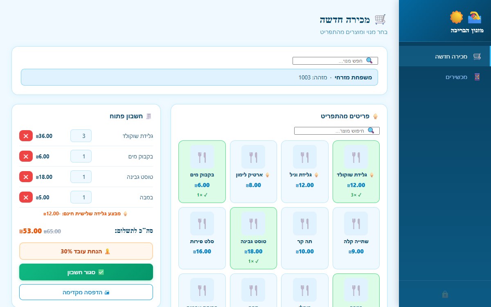Click the shopping cart icon in page title
Image resolution: width=491 pixels, height=307 pixels.
point(380,19)
